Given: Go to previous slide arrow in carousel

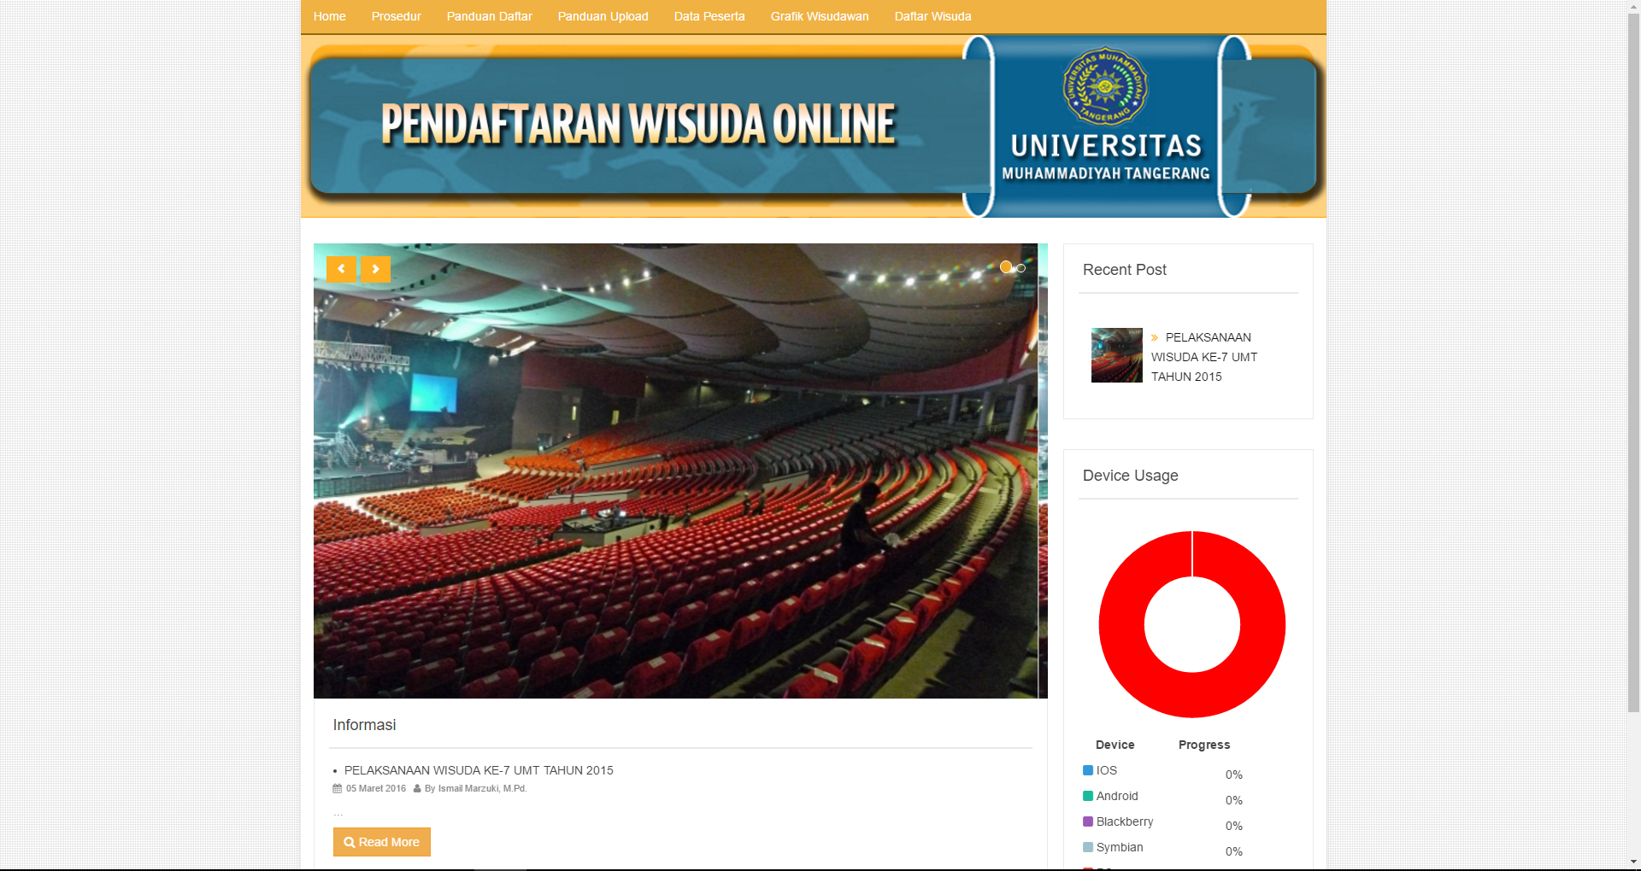Looking at the screenshot, I should pos(341,269).
